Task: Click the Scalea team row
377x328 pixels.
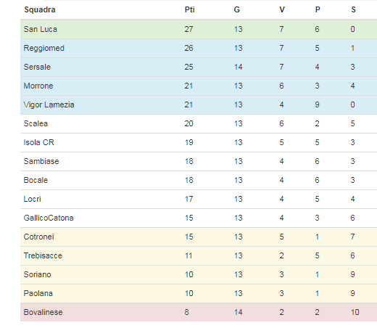Action: click(x=199, y=123)
